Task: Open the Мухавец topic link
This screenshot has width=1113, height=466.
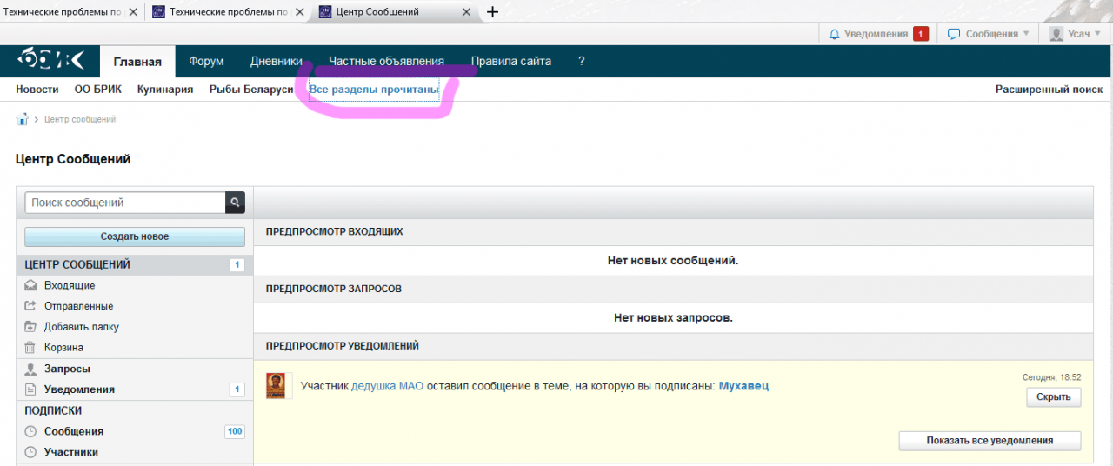Action: click(x=743, y=386)
